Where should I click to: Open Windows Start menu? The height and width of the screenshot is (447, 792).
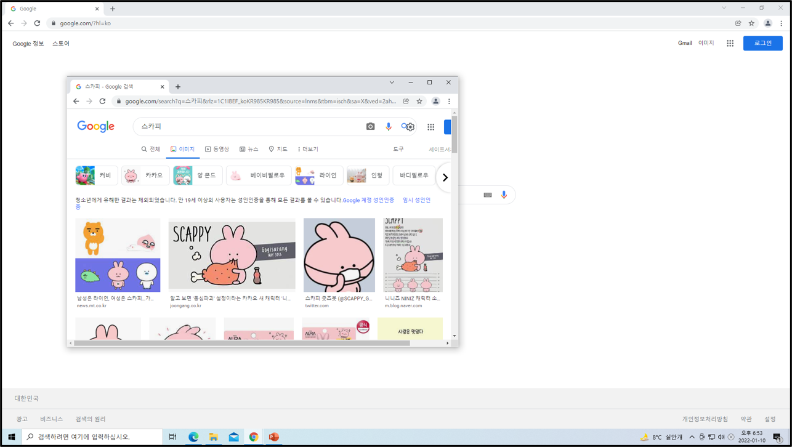pos(11,437)
